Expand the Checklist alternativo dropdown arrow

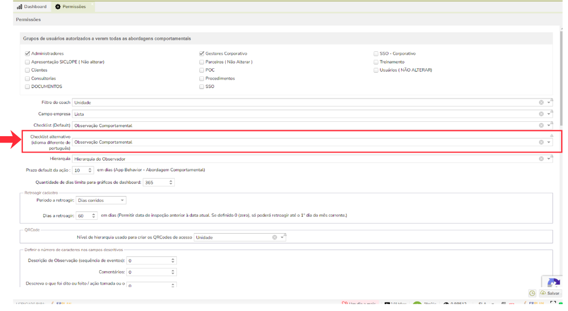coord(549,143)
